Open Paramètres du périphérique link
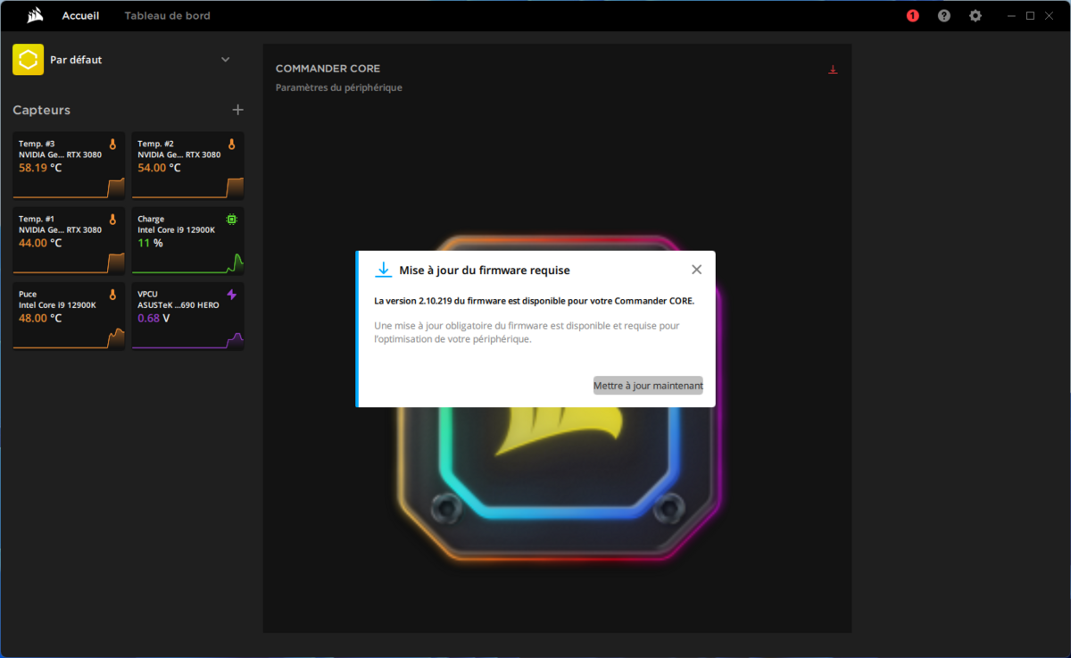1071x658 pixels. pos(339,87)
